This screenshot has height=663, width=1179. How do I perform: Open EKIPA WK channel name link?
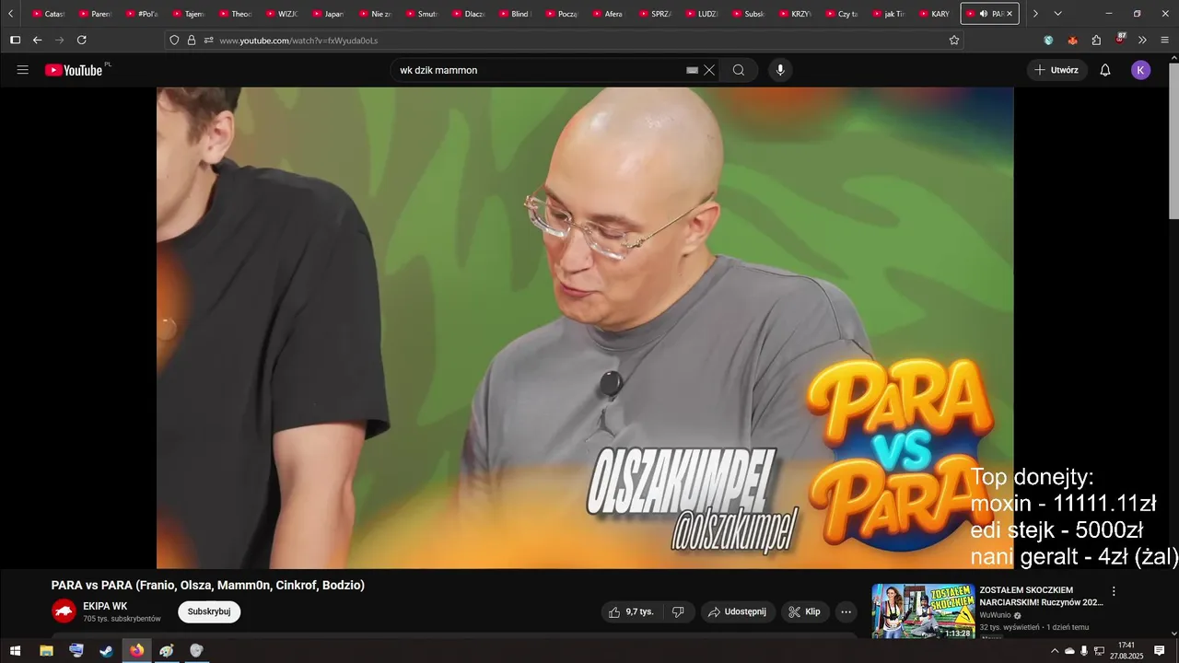(105, 606)
